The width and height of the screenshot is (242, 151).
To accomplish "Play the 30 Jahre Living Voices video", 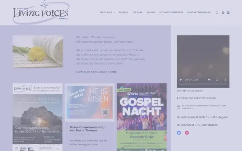I will coord(181,80).
